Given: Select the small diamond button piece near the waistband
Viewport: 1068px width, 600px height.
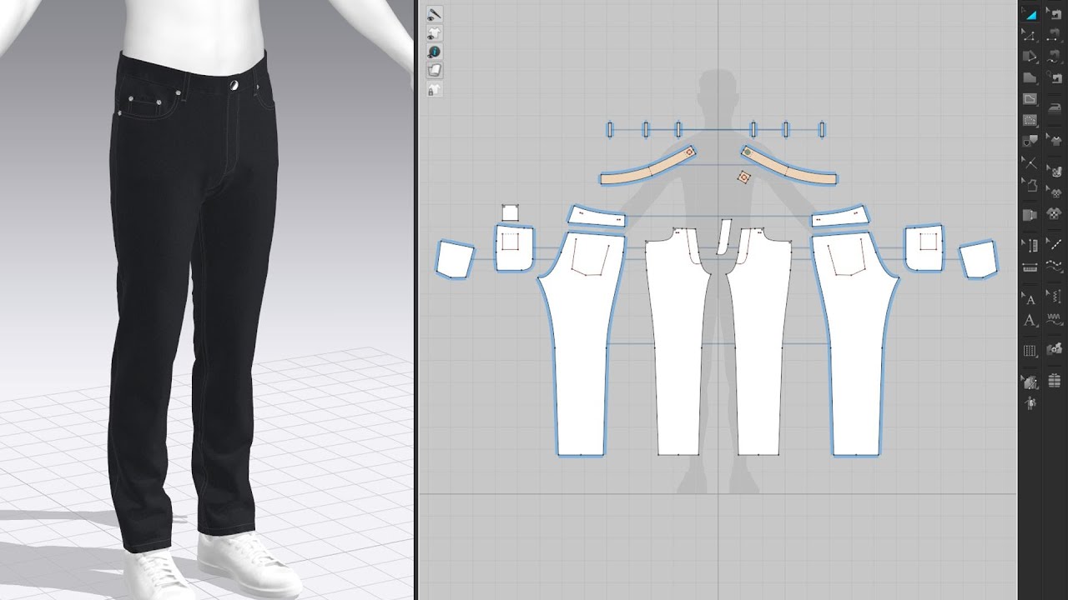Looking at the screenshot, I should click(743, 177).
